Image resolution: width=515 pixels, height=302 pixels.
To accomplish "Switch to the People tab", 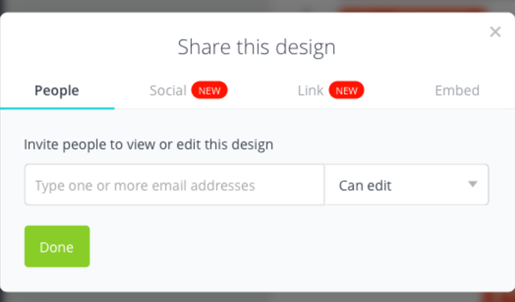I will [x=57, y=91].
